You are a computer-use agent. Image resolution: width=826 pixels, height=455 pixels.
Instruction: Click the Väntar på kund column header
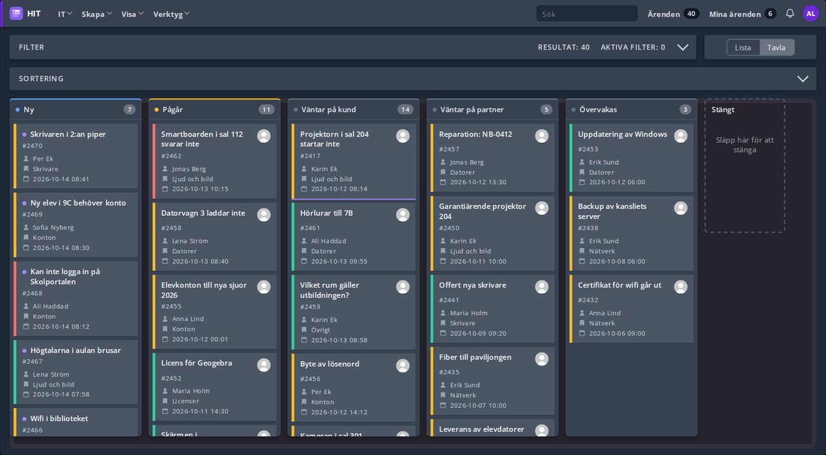point(353,110)
